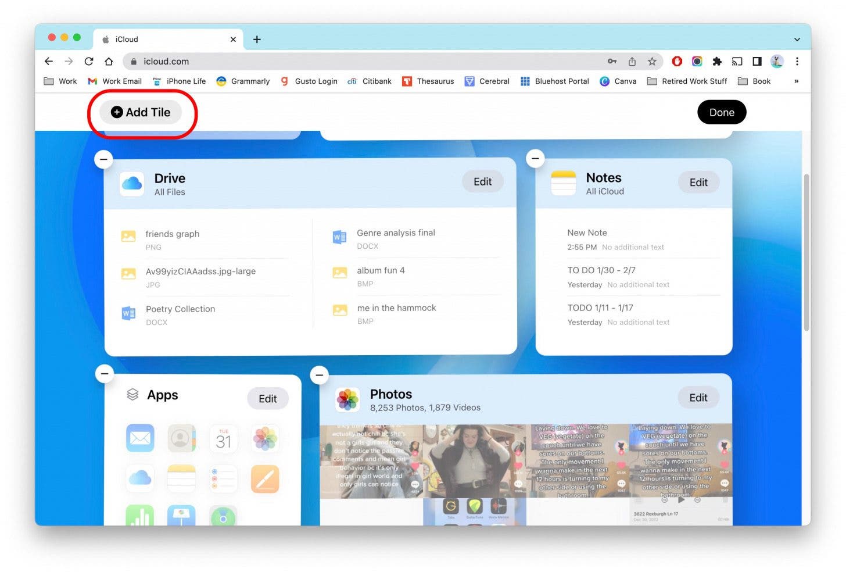Click the Done button
The height and width of the screenshot is (572, 846).
pos(722,112)
